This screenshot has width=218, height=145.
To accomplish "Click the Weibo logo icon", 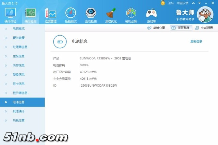I will (x=149, y=28).
